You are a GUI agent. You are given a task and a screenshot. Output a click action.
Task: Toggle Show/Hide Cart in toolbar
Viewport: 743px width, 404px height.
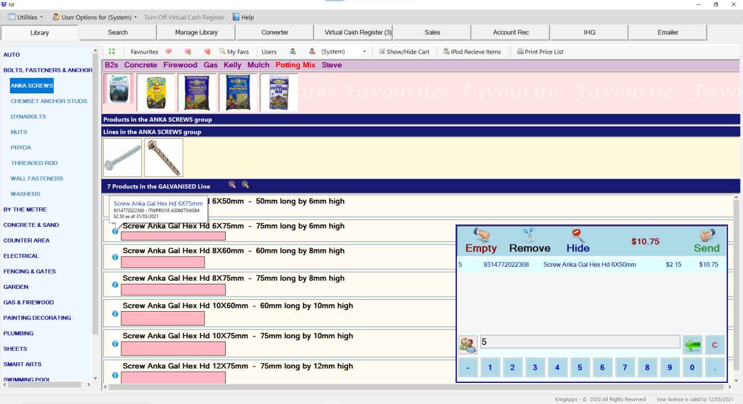(404, 52)
